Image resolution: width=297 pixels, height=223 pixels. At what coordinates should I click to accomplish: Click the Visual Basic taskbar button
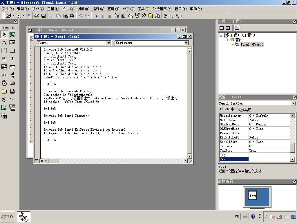23,217
